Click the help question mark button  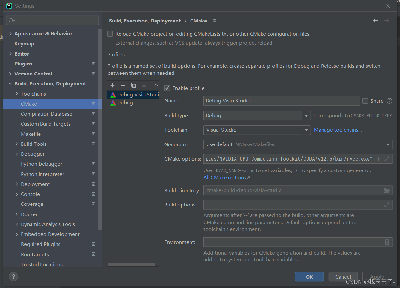click(13, 276)
